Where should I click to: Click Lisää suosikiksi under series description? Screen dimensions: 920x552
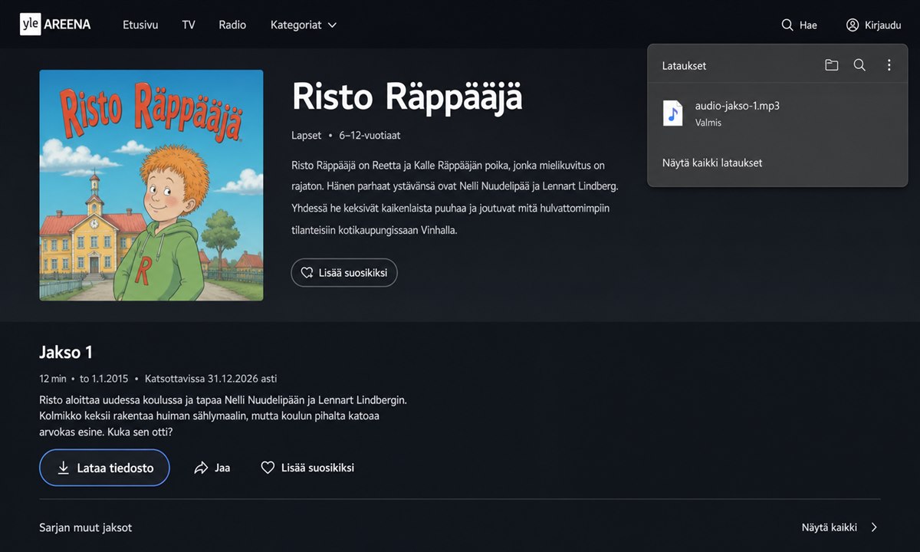(344, 272)
